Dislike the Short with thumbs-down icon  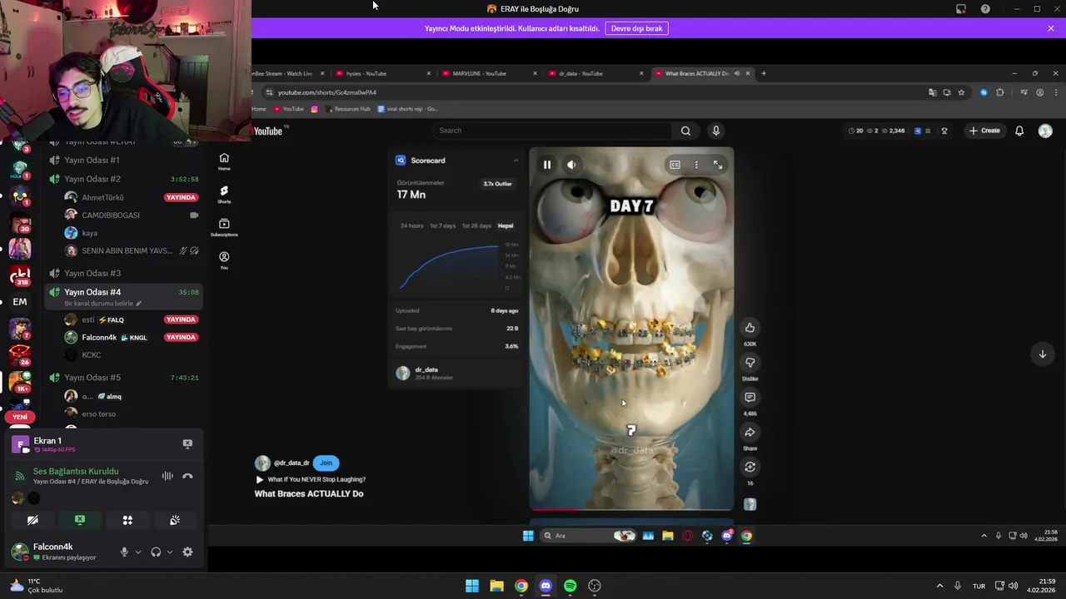[750, 363]
